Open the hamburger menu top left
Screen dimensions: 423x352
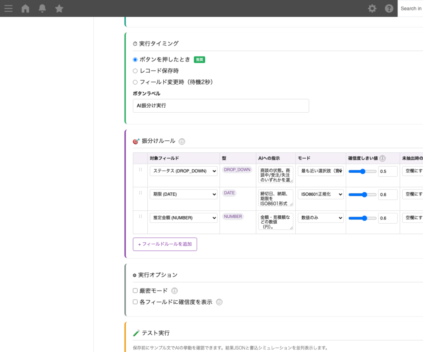[x=8, y=8]
